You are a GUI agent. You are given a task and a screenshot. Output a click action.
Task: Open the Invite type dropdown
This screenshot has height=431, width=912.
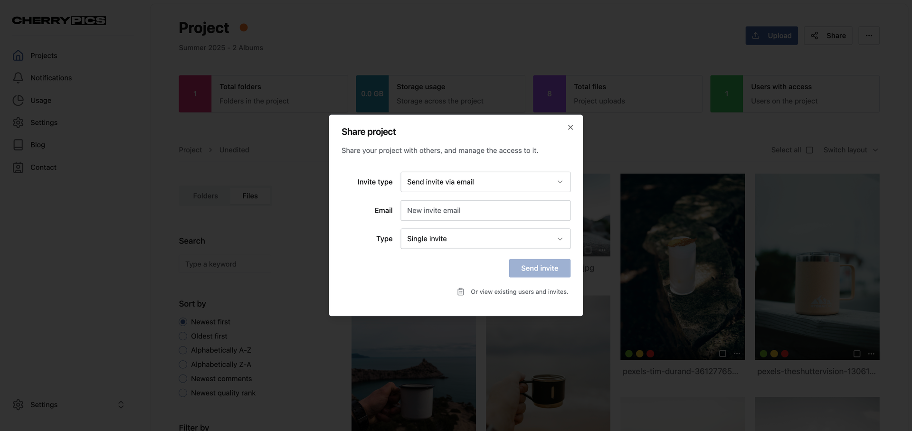(x=485, y=182)
